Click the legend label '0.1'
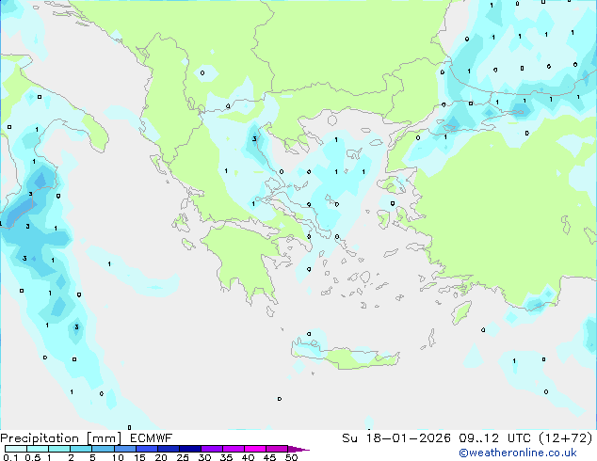The image size is (597, 461). pos(10,457)
